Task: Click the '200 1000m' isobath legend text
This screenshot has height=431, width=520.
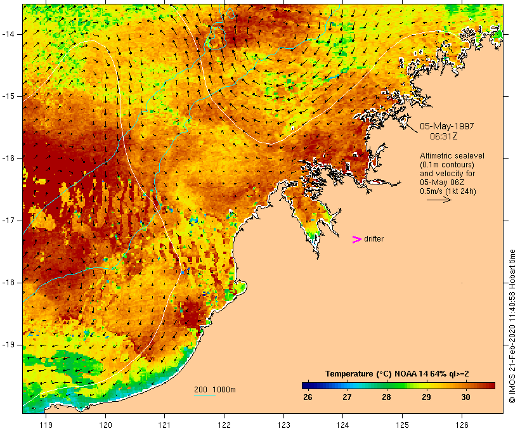Action: pos(215,390)
